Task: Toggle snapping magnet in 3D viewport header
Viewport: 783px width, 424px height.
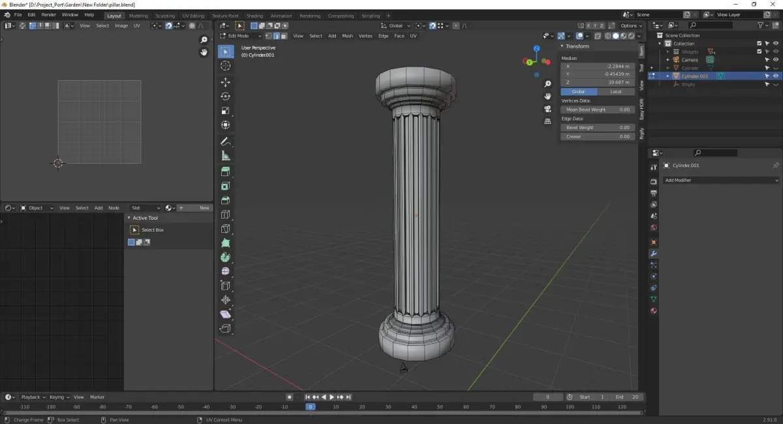Action: [x=433, y=26]
